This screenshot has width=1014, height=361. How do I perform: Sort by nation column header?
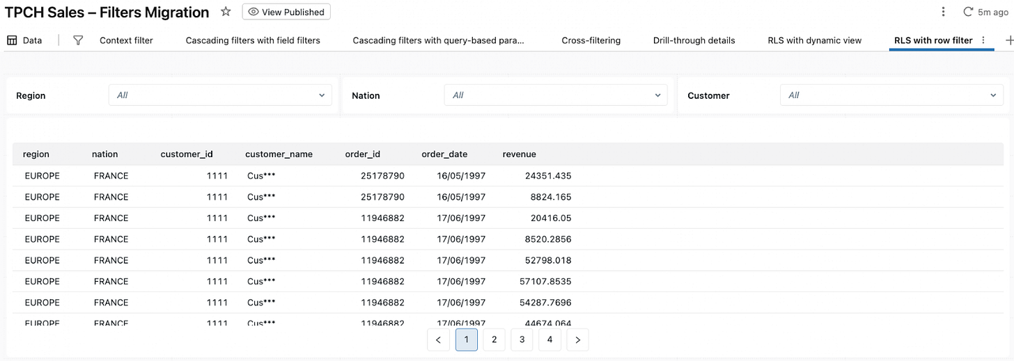coord(105,154)
